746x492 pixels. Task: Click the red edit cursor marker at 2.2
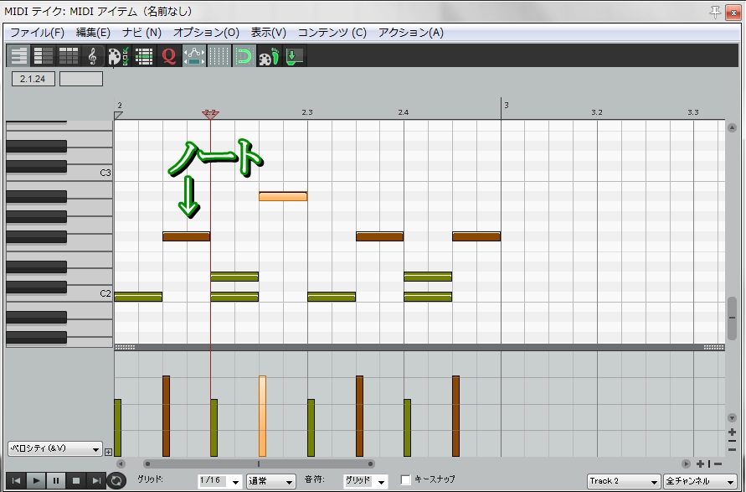coord(210,114)
